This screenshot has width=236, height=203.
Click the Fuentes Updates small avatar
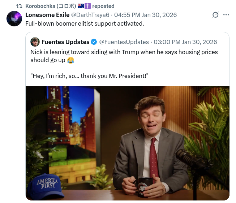click(x=35, y=42)
